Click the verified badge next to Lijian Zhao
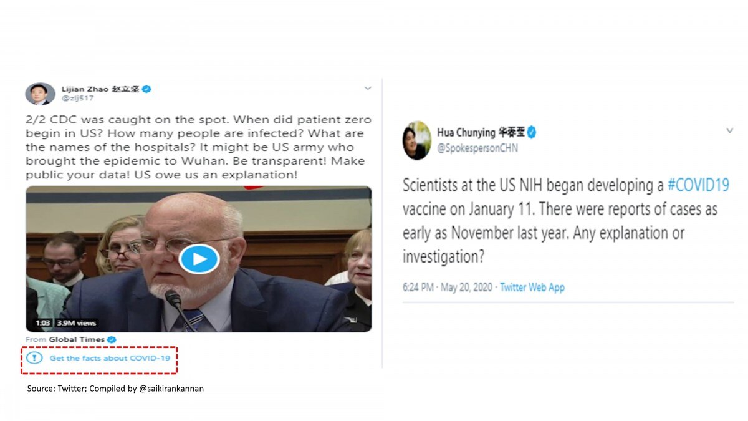The height and width of the screenshot is (421, 748). click(x=146, y=89)
